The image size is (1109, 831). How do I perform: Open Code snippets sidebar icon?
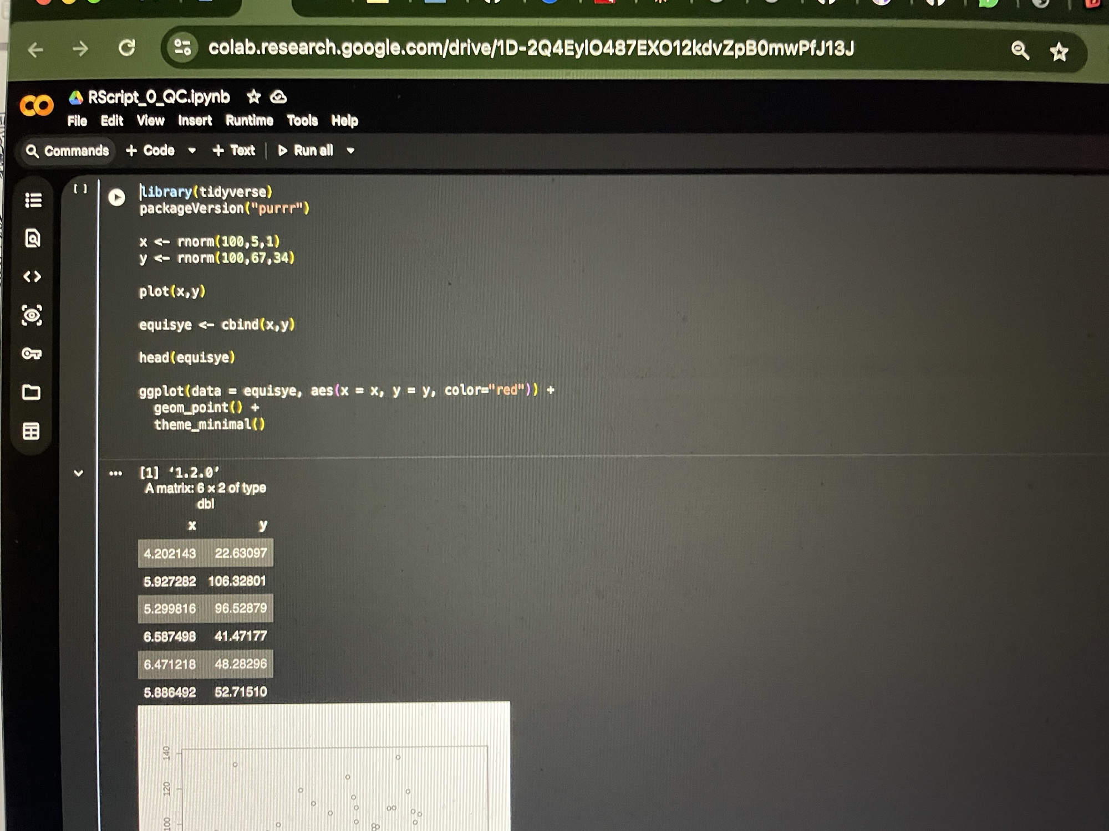tap(32, 276)
